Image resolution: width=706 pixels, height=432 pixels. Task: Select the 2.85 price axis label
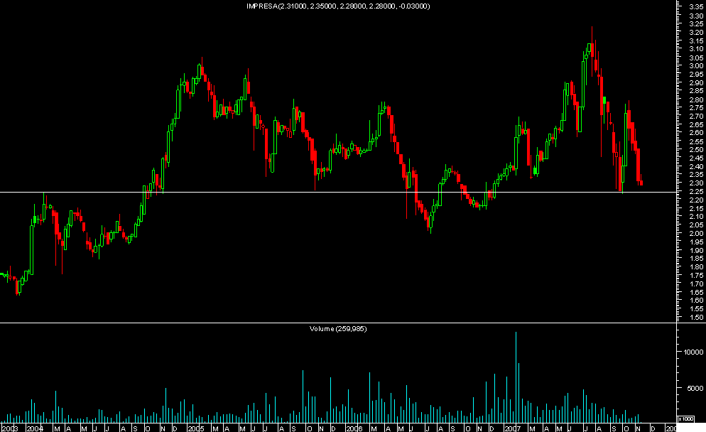click(696, 91)
